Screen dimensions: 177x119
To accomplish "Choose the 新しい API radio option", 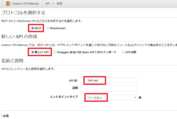I will [33, 52].
